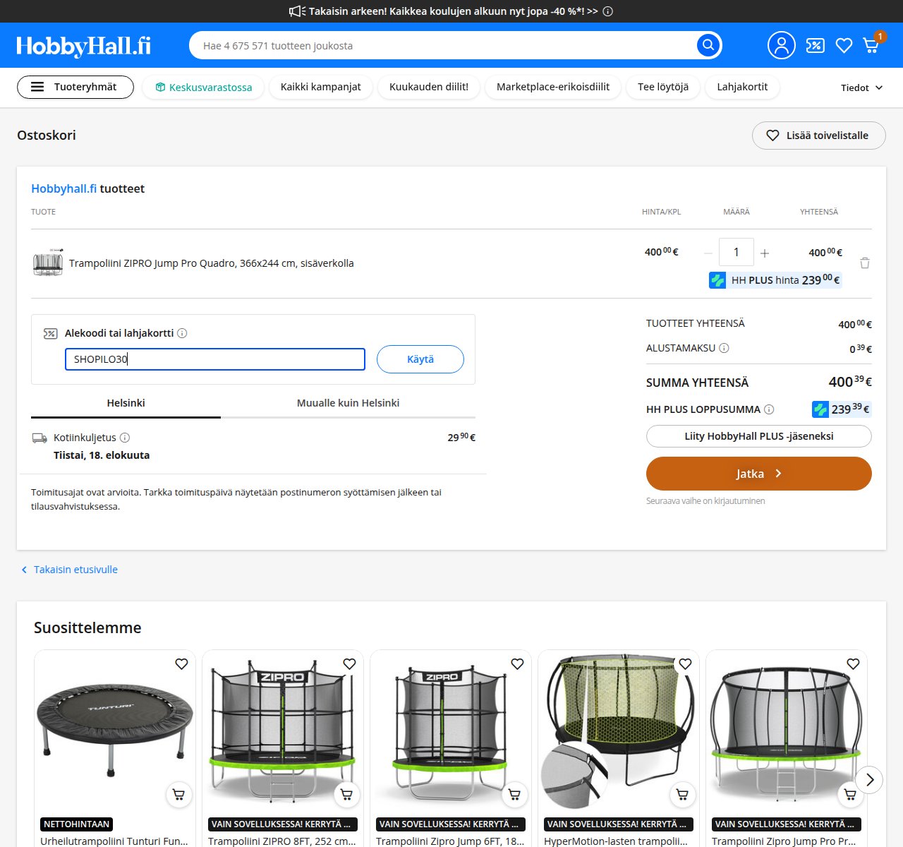Image resolution: width=903 pixels, height=847 pixels.
Task: Click info icon next to HH PLUS loppusumma
Action: tap(769, 409)
